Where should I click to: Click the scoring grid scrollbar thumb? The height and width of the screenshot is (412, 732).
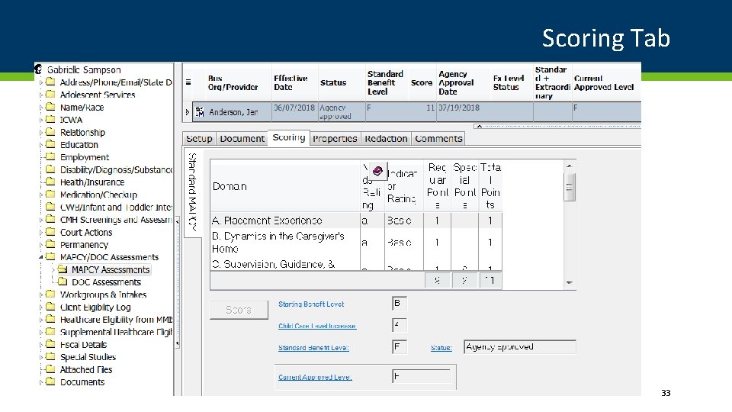point(569,188)
